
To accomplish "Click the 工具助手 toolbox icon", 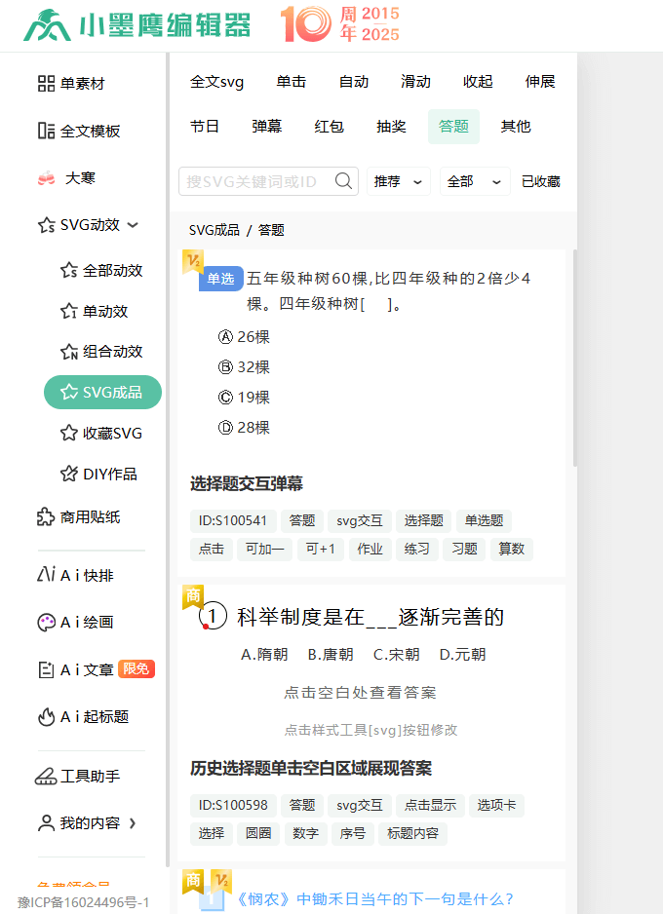I will tap(46, 777).
